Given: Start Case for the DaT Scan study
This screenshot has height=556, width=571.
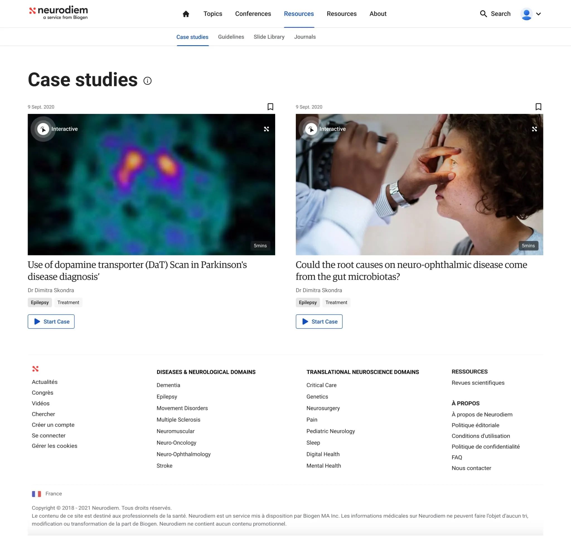Looking at the screenshot, I should [x=51, y=321].
